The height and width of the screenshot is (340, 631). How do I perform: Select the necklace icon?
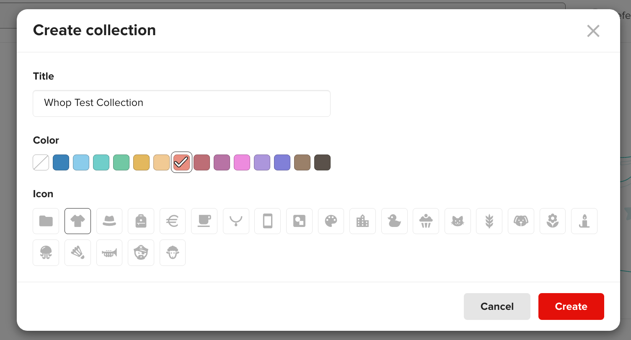pos(236,221)
